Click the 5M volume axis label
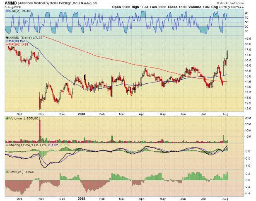 (249, 136)
